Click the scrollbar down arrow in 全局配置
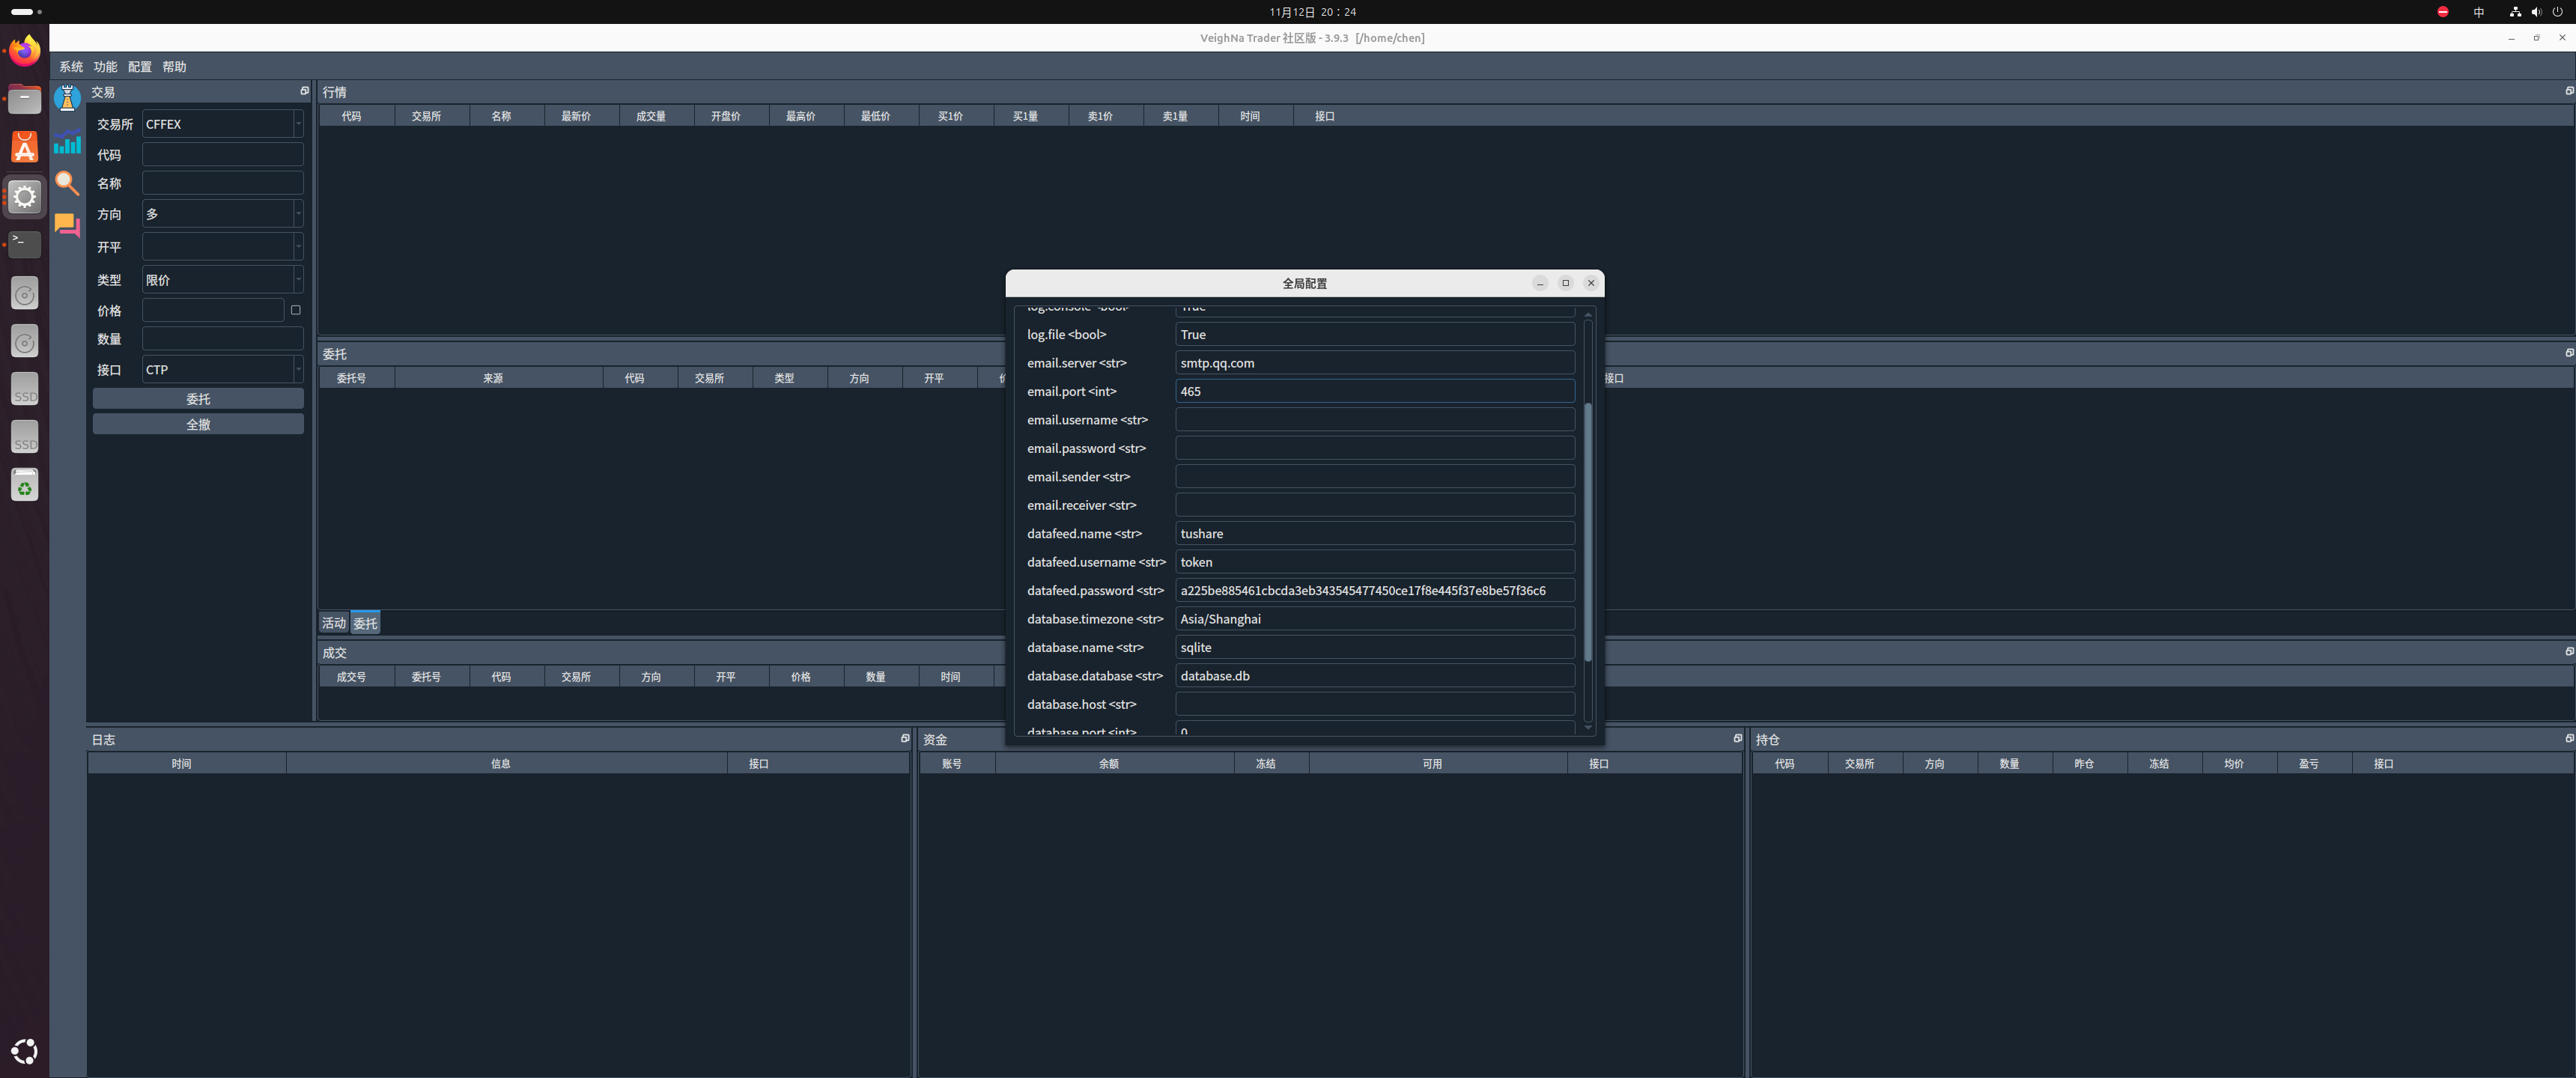2576x1078 pixels. [1587, 729]
